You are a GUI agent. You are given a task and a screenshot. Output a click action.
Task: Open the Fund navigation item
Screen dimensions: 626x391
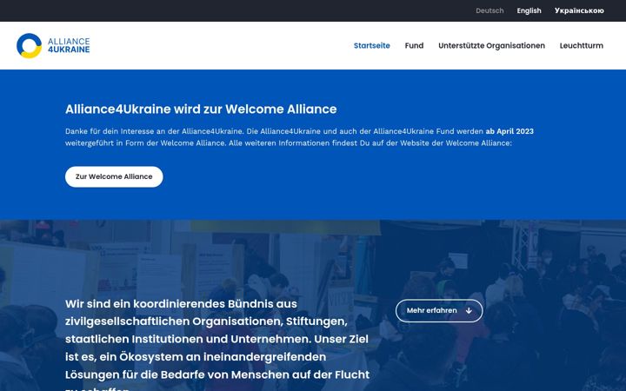(414, 45)
